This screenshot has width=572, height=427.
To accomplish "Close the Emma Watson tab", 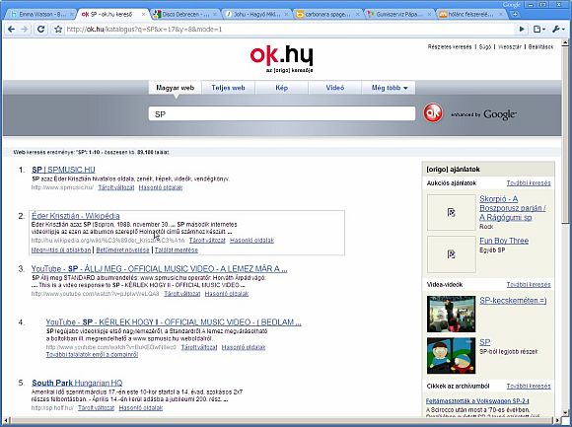I will (71, 15).
